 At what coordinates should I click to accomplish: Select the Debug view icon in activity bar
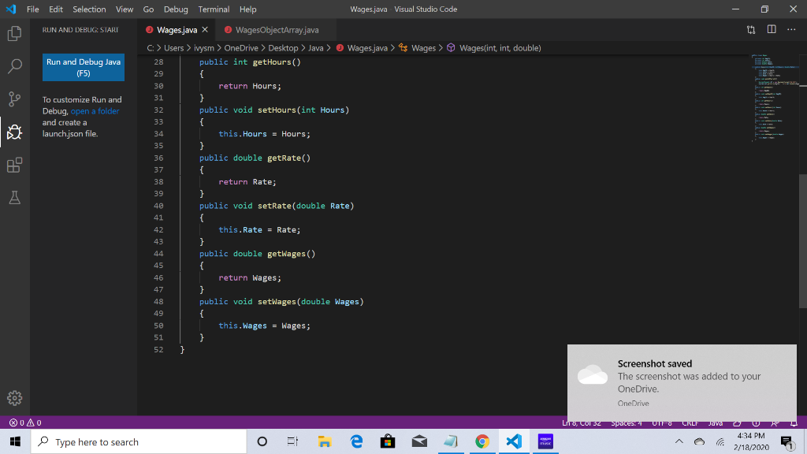point(14,132)
